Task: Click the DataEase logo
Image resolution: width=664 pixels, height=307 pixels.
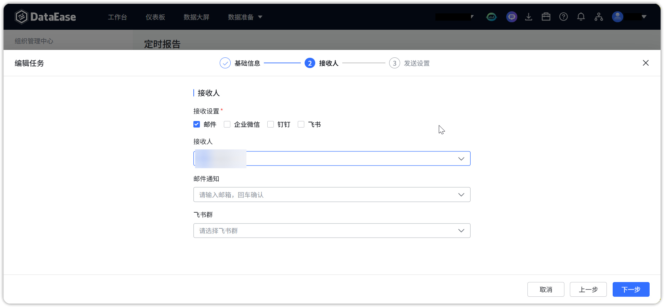Action: click(x=45, y=17)
